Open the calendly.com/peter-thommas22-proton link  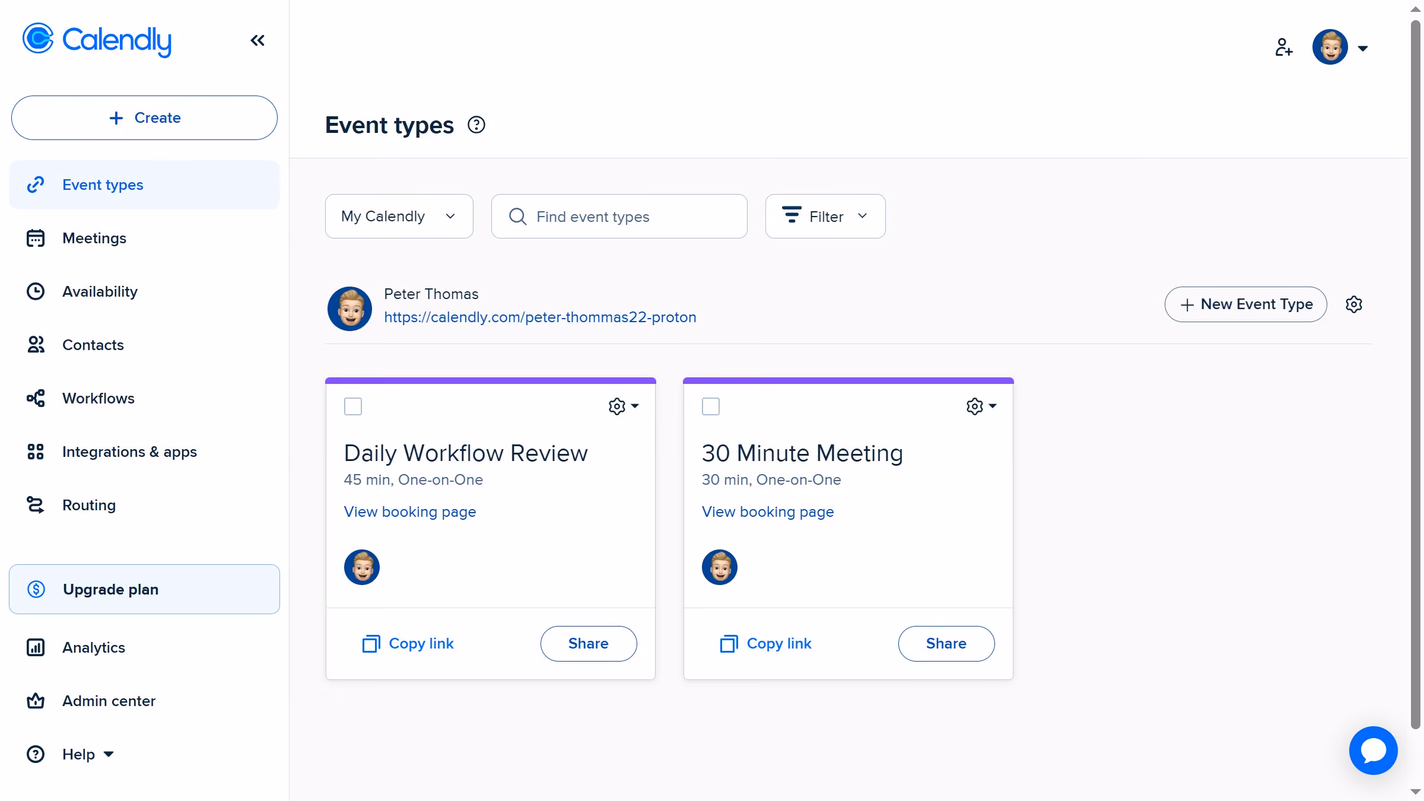tap(540, 317)
